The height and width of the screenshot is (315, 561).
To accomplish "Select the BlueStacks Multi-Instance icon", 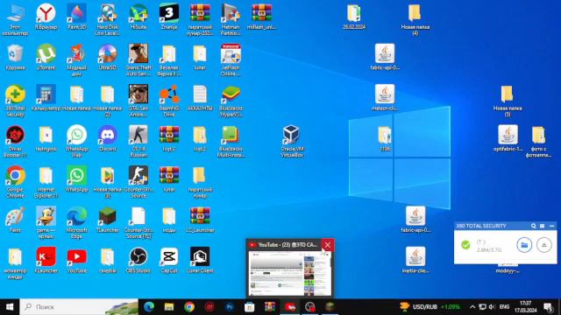I will tap(231, 142).
